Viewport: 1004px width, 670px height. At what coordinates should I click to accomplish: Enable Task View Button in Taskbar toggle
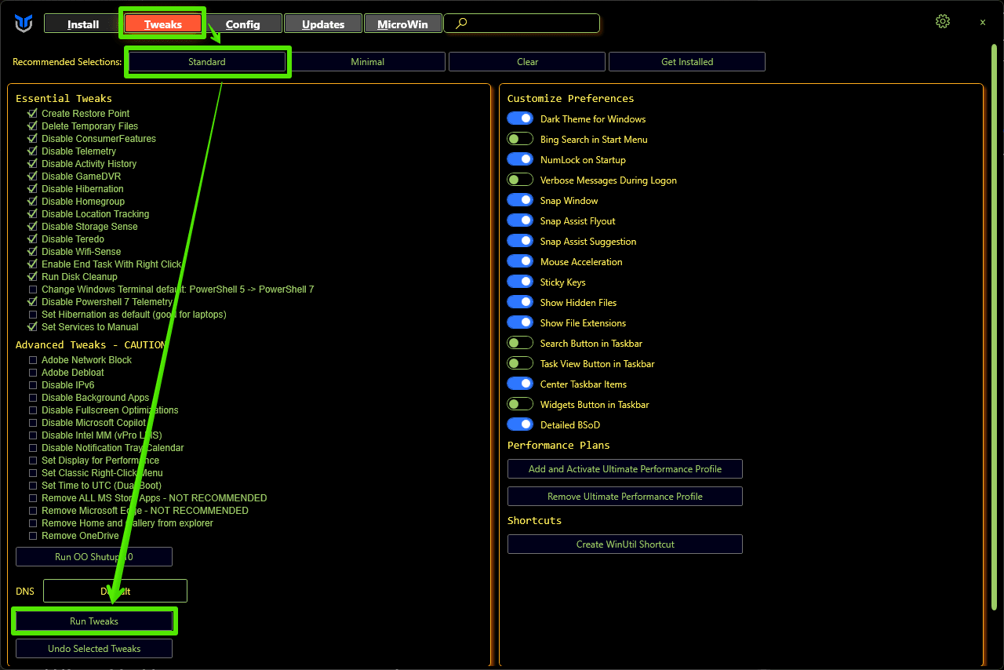point(520,363)
